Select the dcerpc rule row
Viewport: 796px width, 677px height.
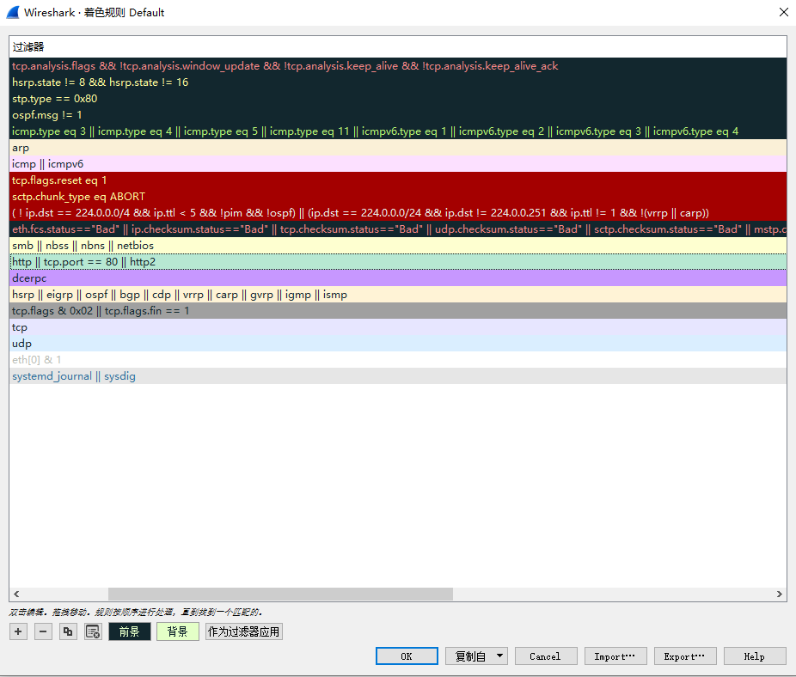coord(398,278)
